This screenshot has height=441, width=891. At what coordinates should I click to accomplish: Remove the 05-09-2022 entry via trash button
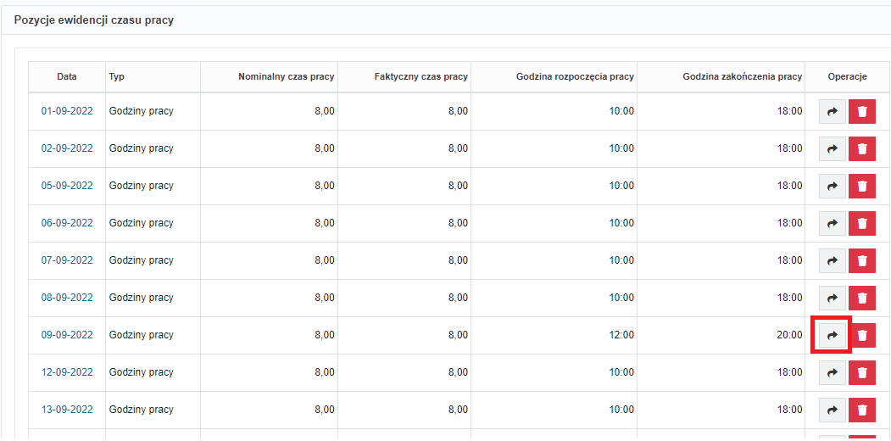[x=862, y=187]
